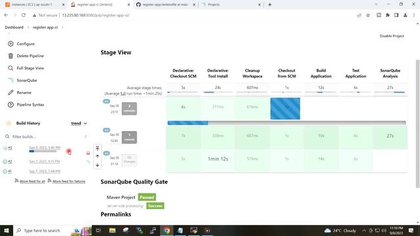This screenshot has height=236, width=420.
Task: Click the Pipeline Syntax help icon
Action: pyautogui.click(x=10, y=105)
